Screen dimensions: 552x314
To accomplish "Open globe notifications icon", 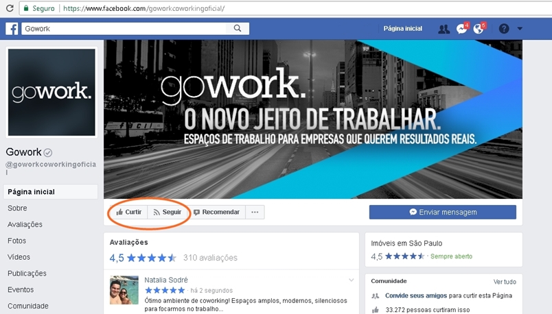I will tap(479, 29).
